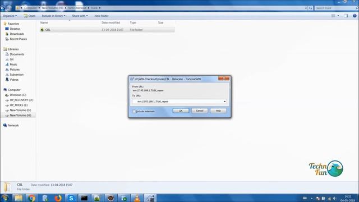
Task: Open address bar history dropdown
Action: (306, 8)
